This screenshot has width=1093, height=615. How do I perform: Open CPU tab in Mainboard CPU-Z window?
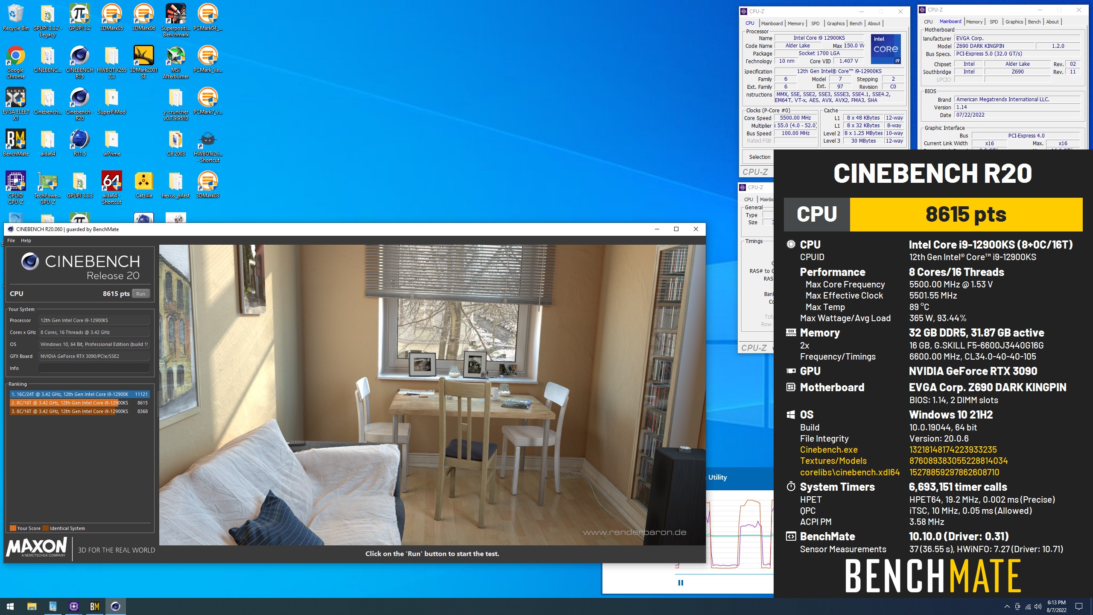(928, 22)
